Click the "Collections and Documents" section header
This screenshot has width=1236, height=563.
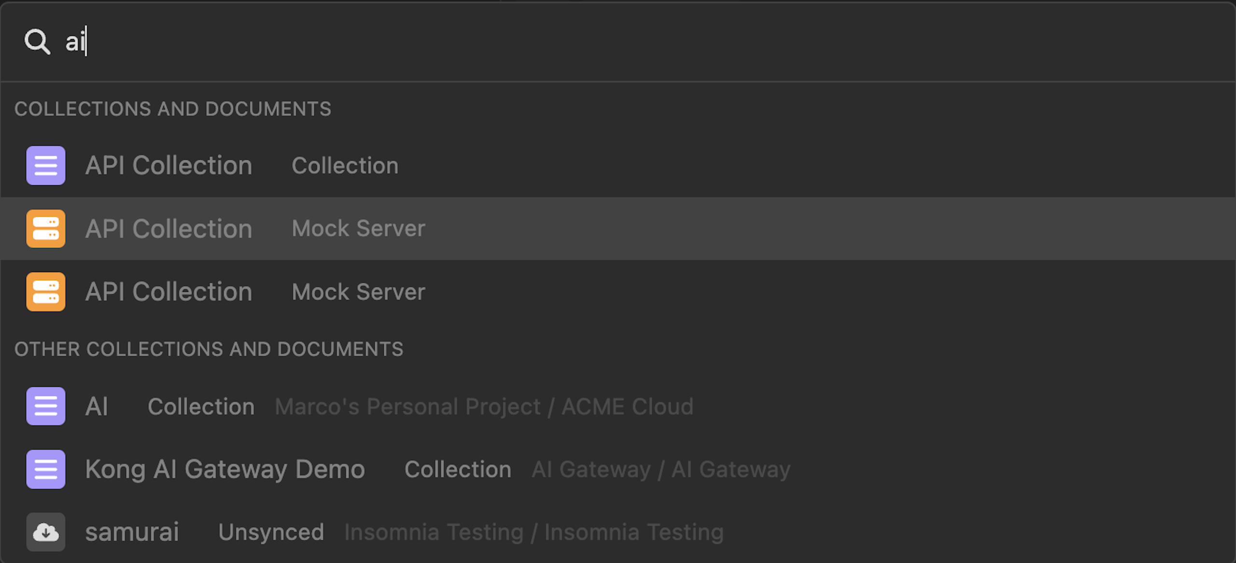tap(173, 109)
